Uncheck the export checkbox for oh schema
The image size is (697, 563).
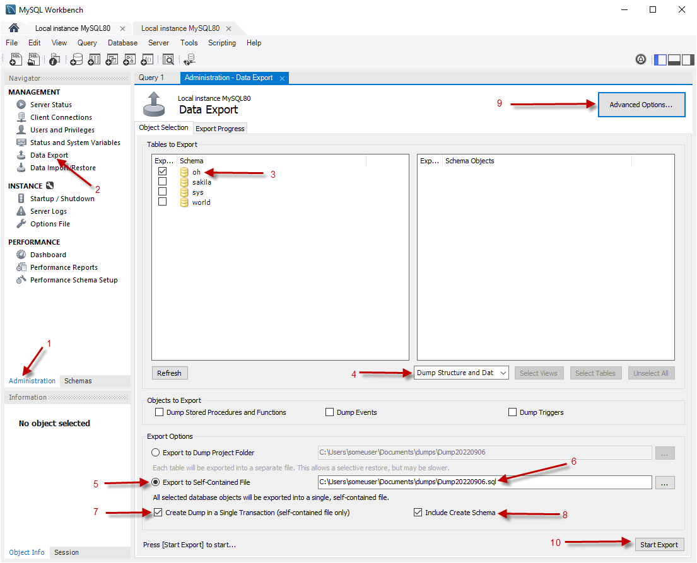click(162, 171)
